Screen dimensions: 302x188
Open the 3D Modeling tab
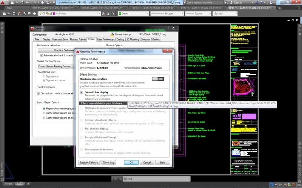(133, 39)
